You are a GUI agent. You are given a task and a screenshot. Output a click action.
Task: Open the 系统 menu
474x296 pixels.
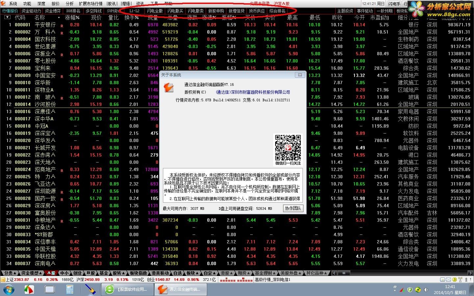13,4
